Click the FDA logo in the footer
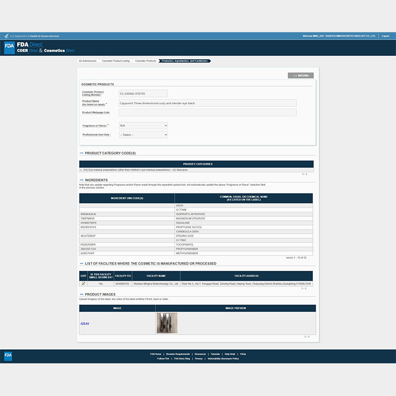This screenshot has width=396, height=396. click(8, 356)
